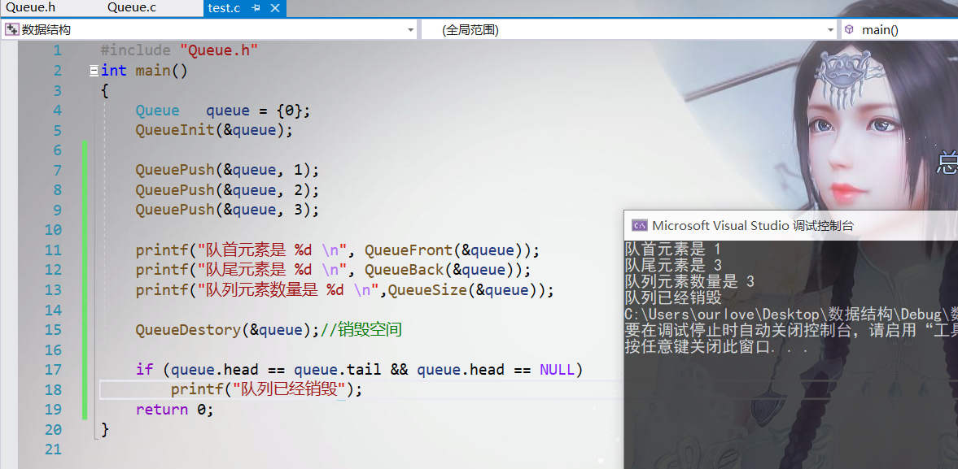Screen dimensions: 958x469
Task: Click the Microsoft Visual Studio 调试控制台 title
Action: pos(753,225)
